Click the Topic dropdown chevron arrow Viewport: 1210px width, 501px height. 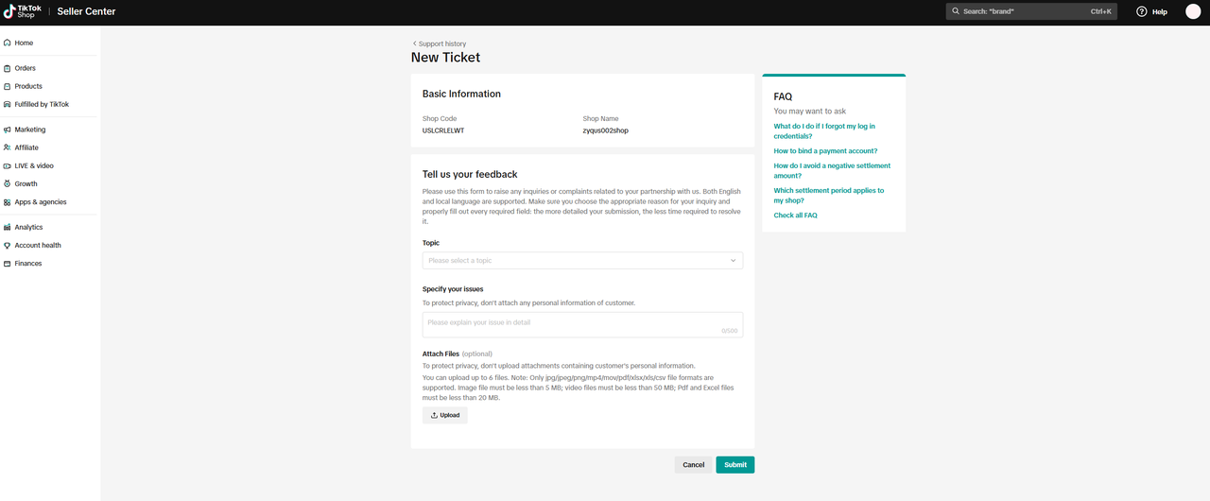coord(733,260)
